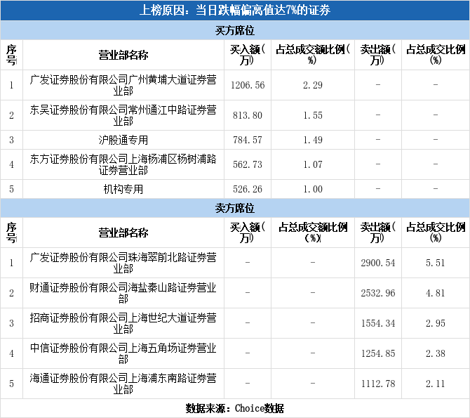Click the 数据来源：Choice数据 footer text

(x=235, y=408)
